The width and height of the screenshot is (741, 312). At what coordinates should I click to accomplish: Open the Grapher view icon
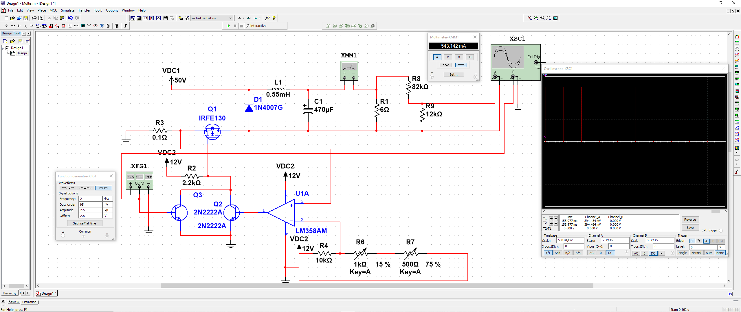click(158, 18)
